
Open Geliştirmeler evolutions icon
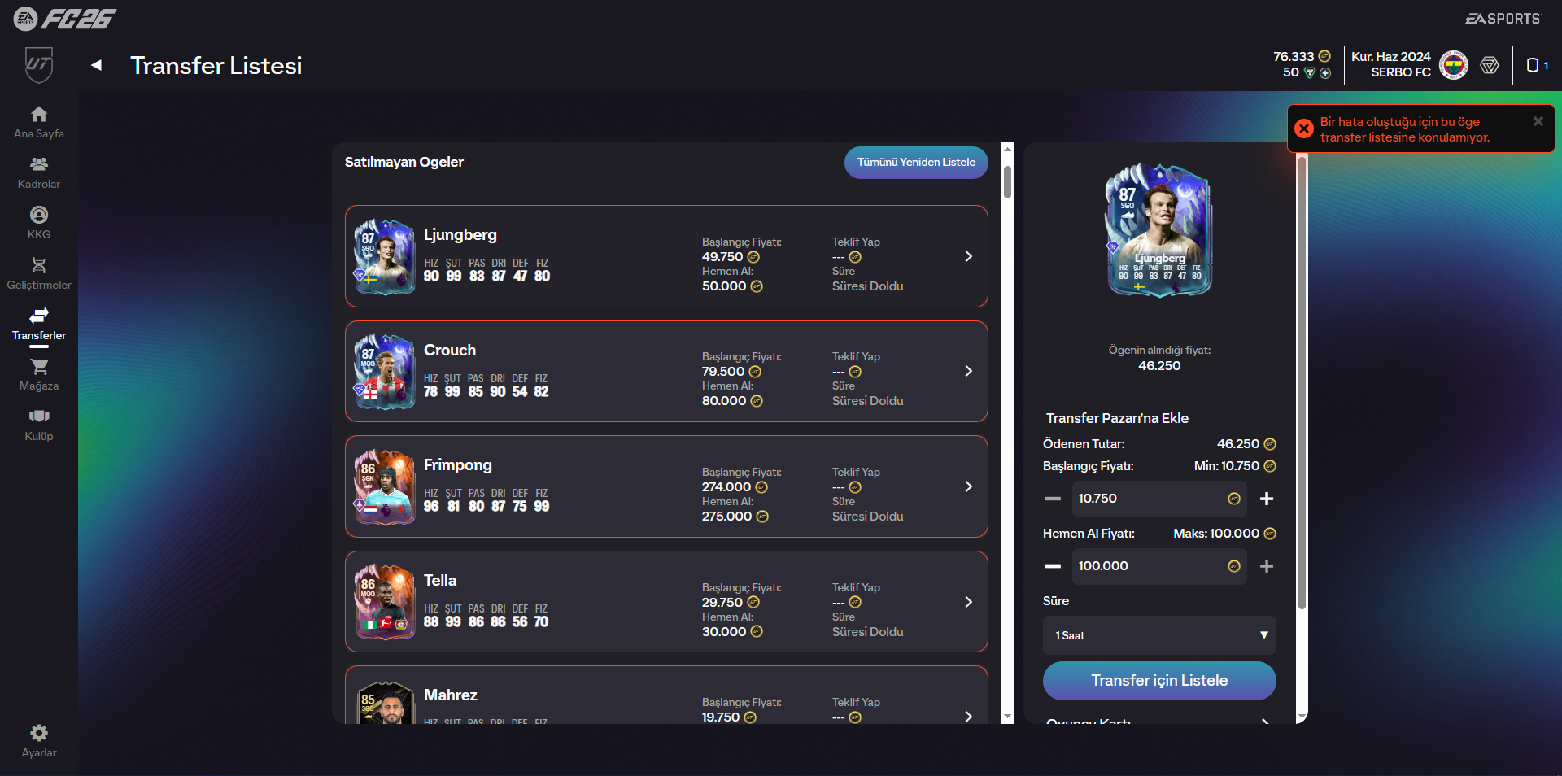click(x=39, y=266)
